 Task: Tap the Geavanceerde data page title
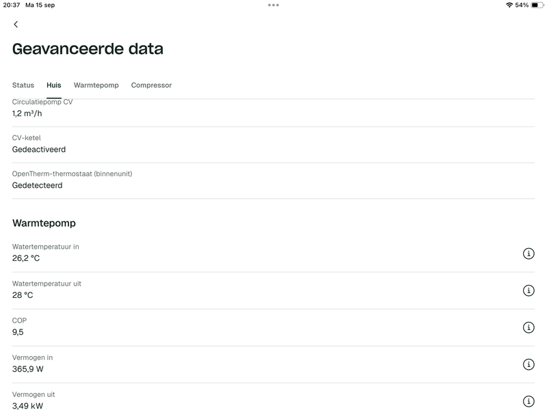[88, 49]
